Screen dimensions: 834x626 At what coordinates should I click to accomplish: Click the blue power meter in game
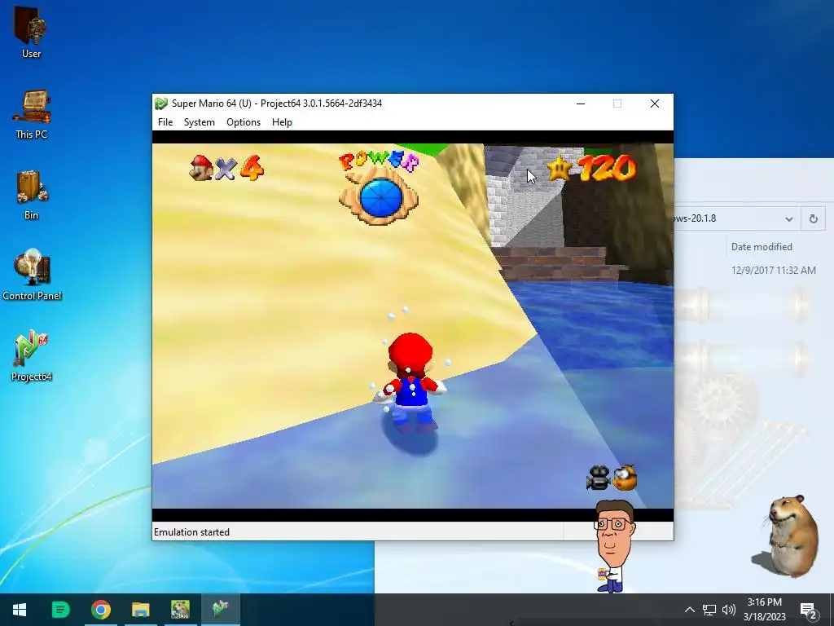point(380,197)
